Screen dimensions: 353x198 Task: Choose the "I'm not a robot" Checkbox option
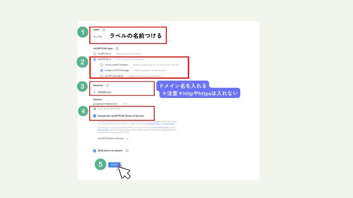[101, 65]
